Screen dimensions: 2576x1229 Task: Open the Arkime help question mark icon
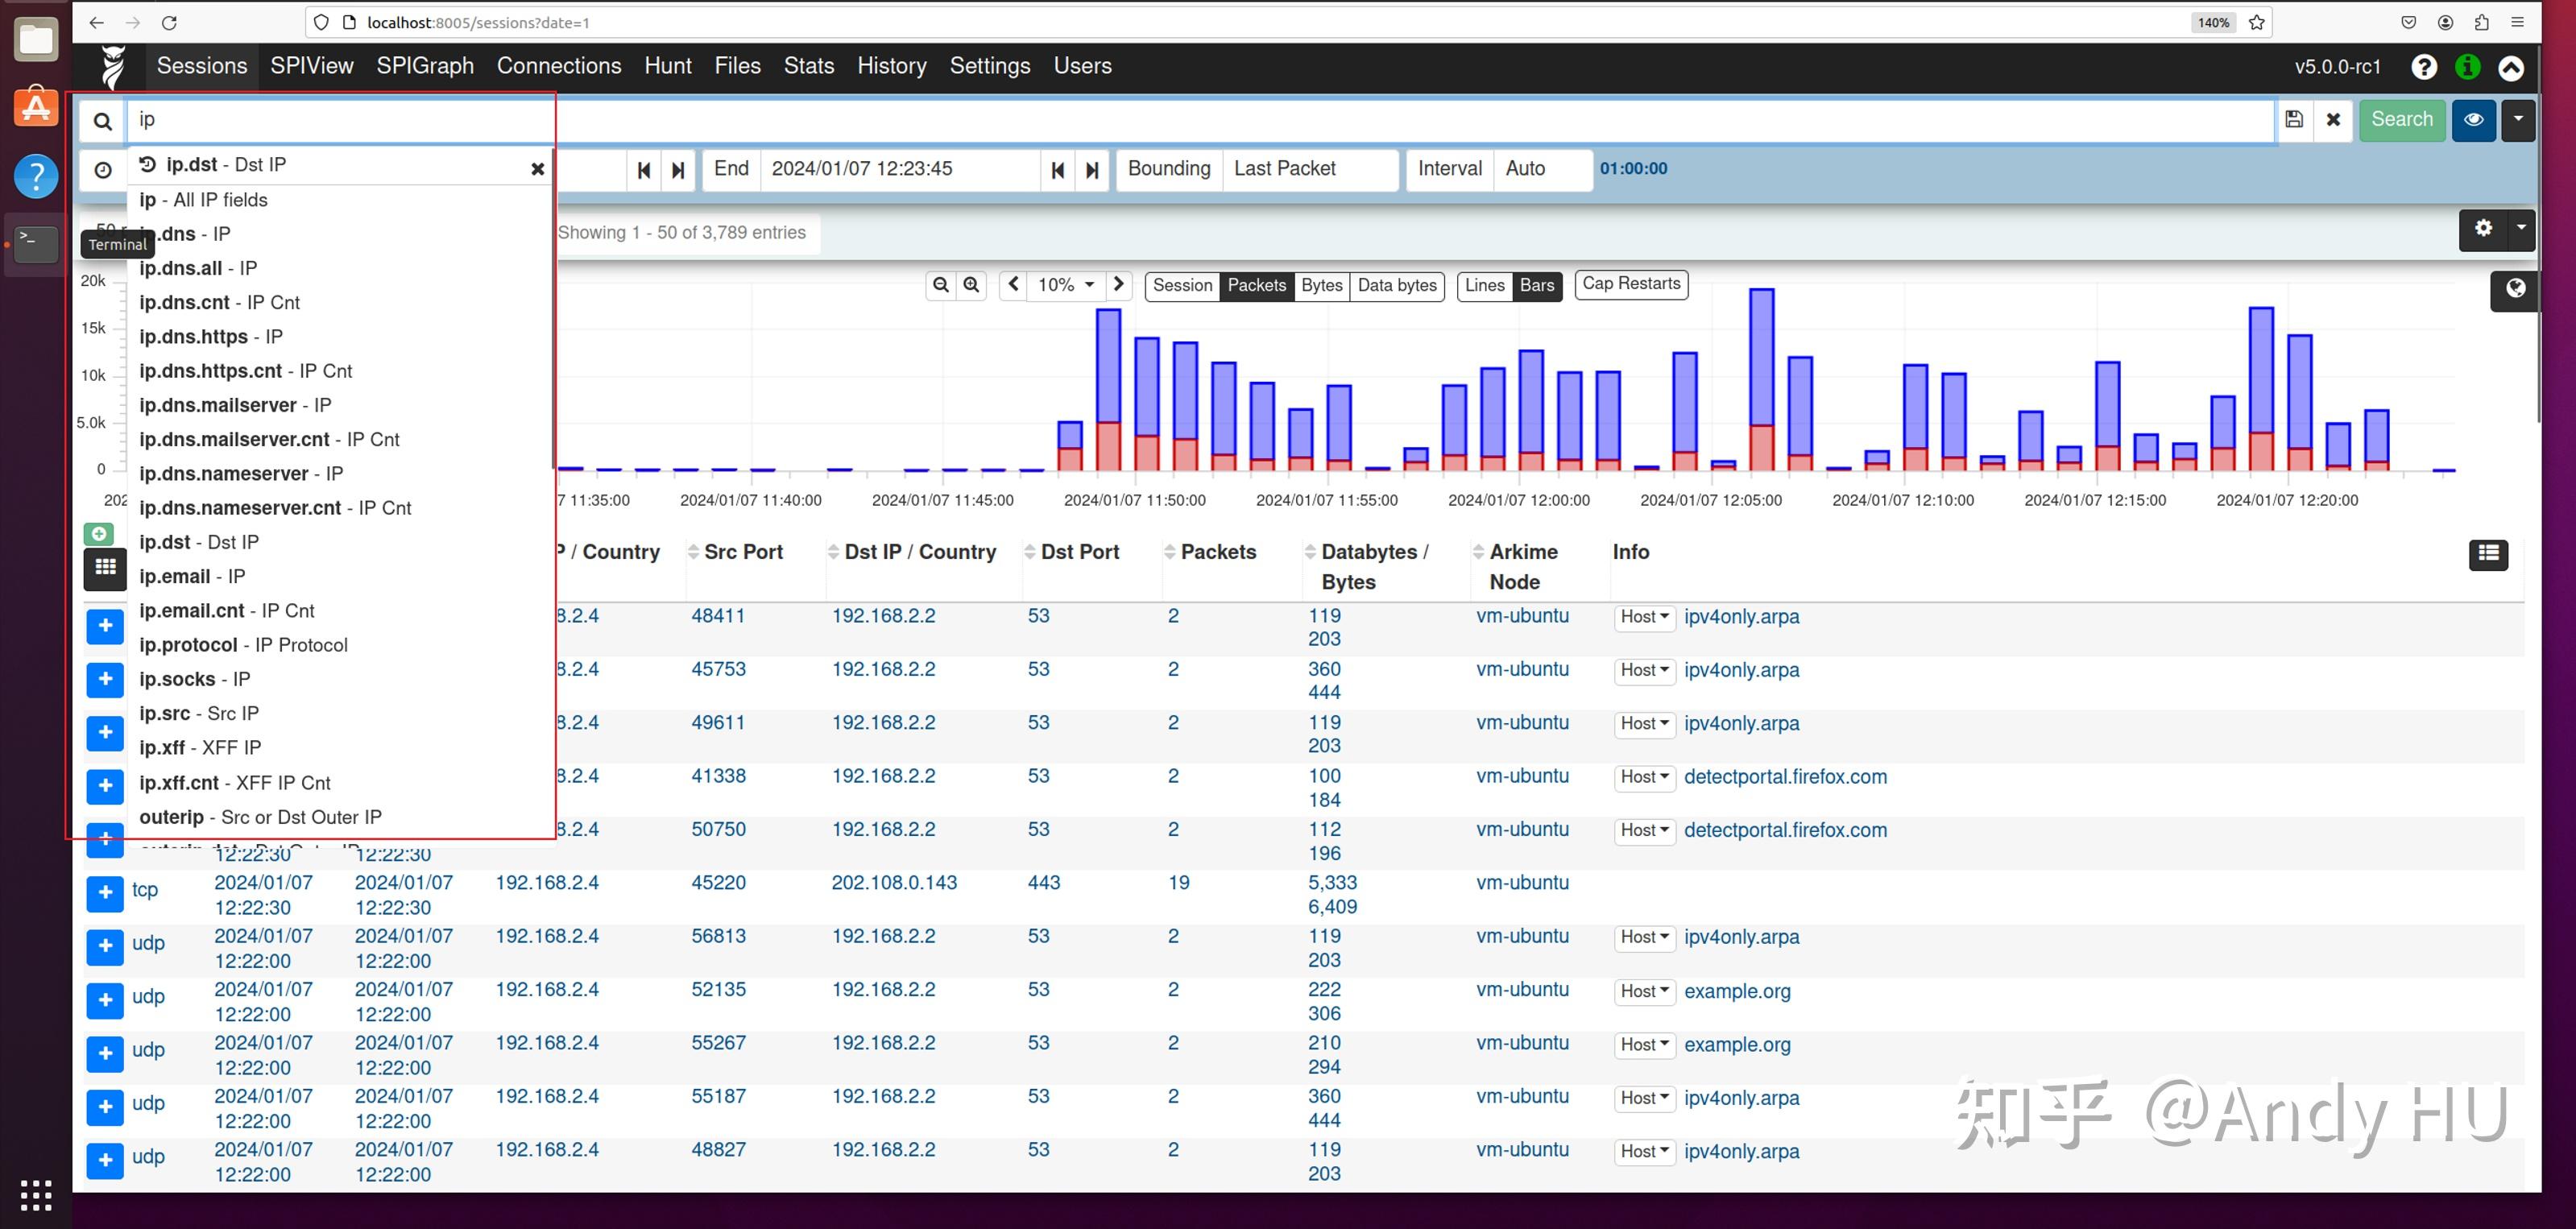click(2423, 67)
